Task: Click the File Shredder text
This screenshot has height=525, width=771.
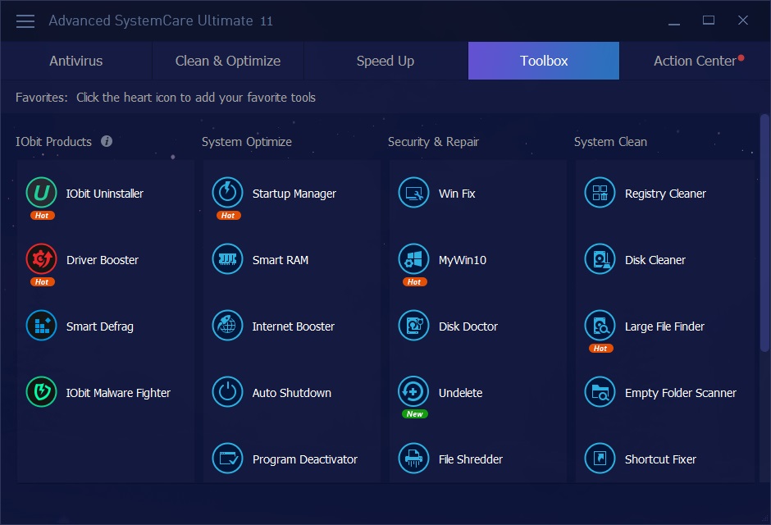Action: coord(471,459)
